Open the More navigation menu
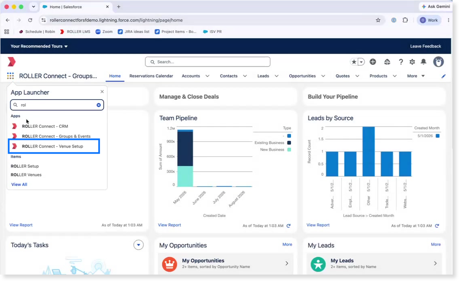 pyautogui.click(x=416, y=76)
